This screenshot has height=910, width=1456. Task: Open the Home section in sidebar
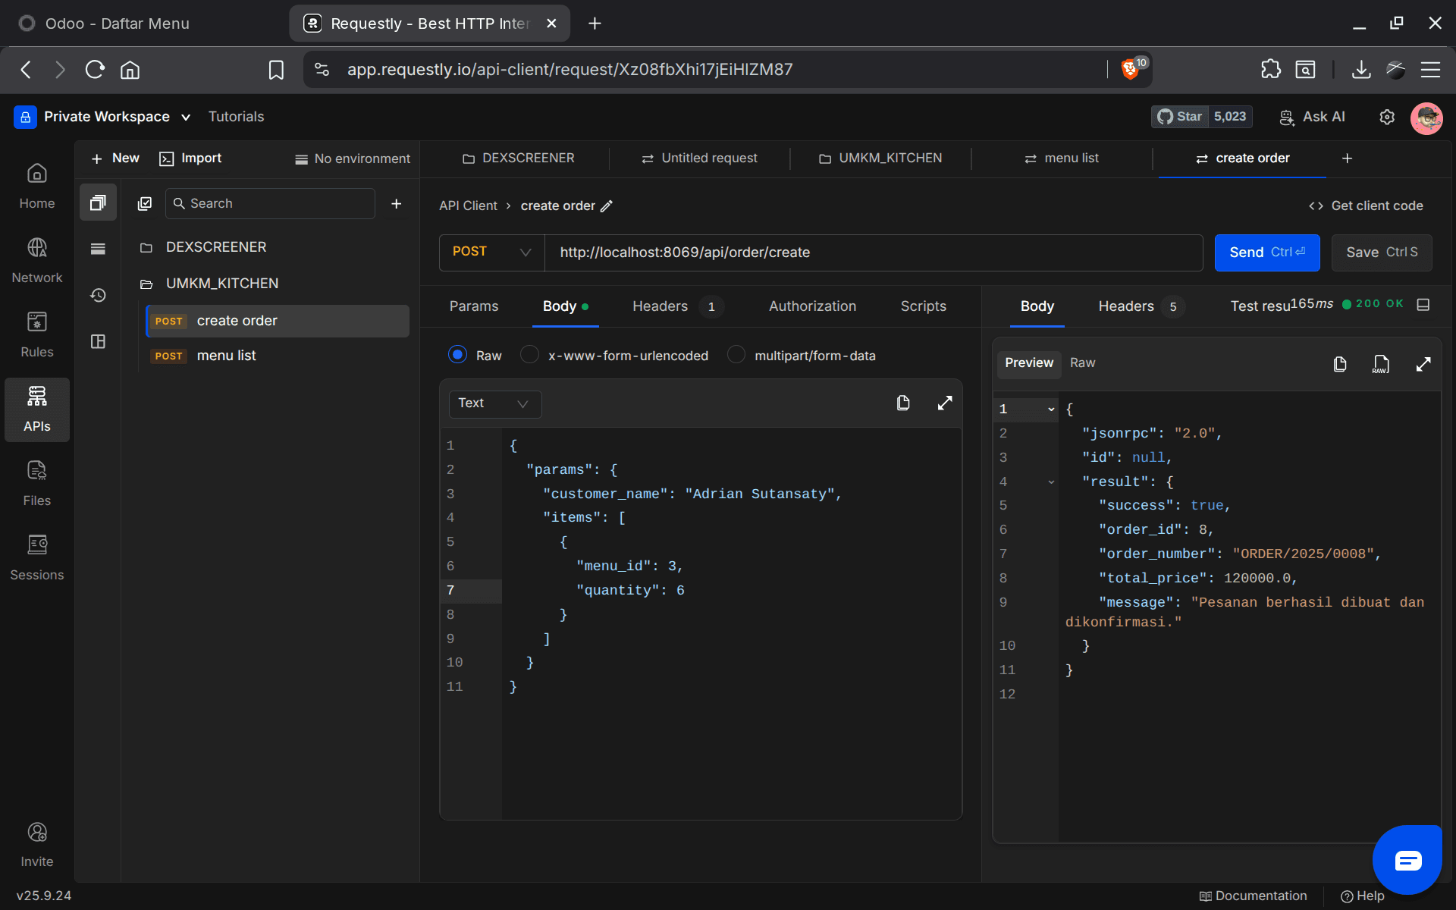(x=36, y=187)
